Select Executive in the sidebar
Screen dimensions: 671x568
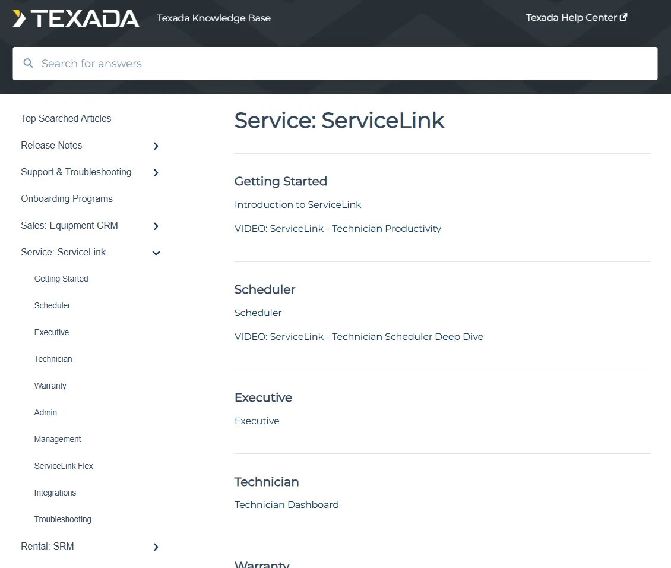pos(51,332)
